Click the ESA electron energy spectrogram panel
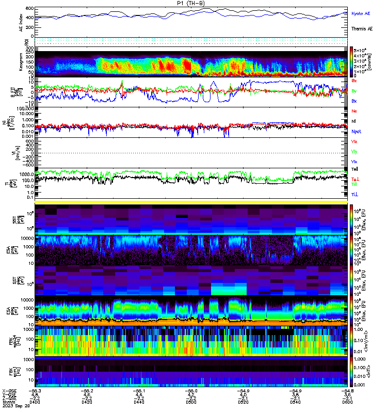 (191, 311)
